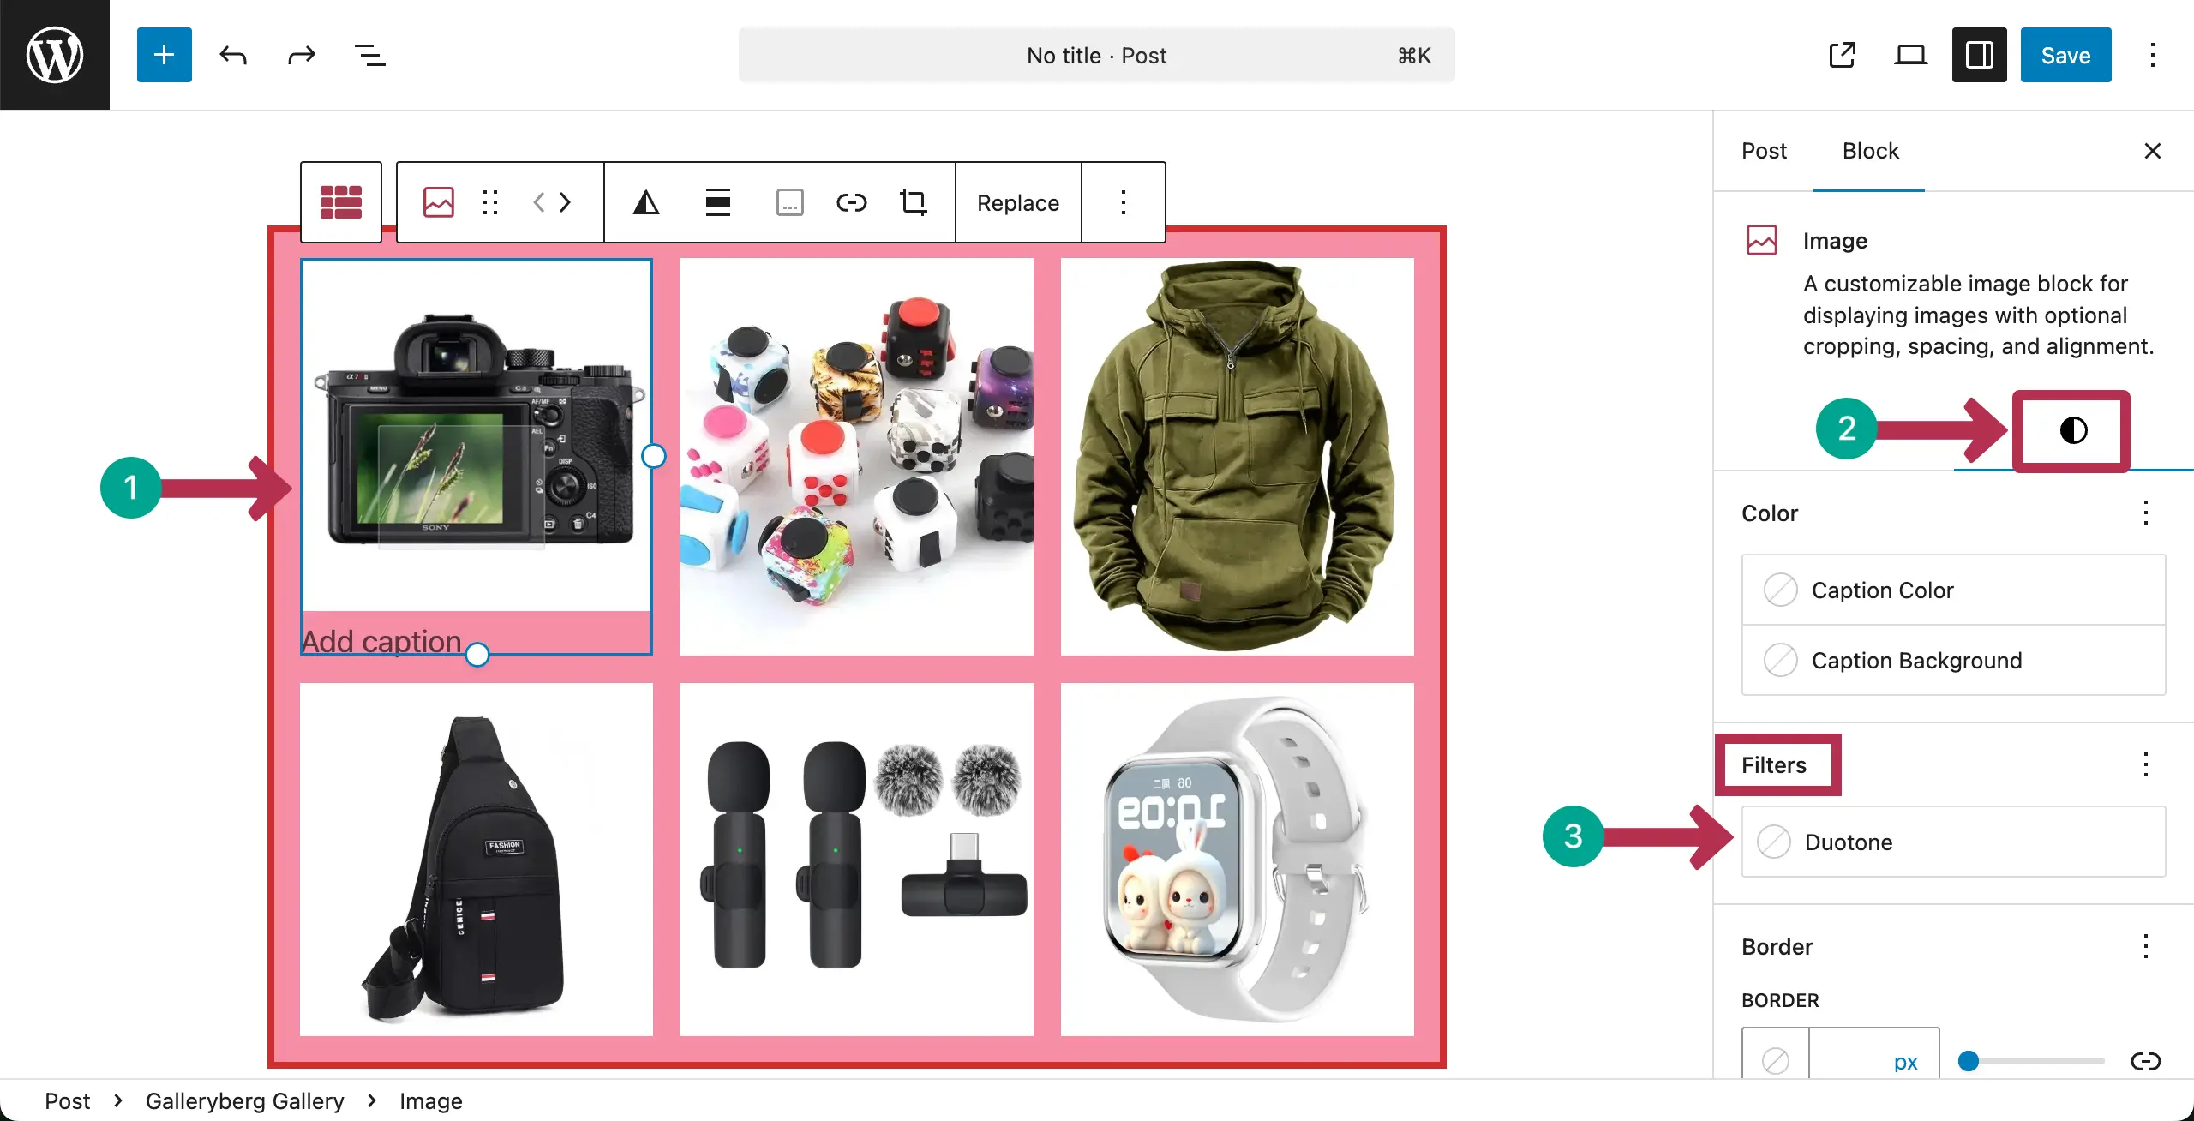The height and width of the screenshot is (1121, 2194).
Task: Switch to the Post tab
Action: pyautogui.click(x=1764, y=151)
